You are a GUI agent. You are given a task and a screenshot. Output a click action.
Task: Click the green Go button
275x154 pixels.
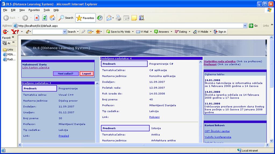[253, 25]
